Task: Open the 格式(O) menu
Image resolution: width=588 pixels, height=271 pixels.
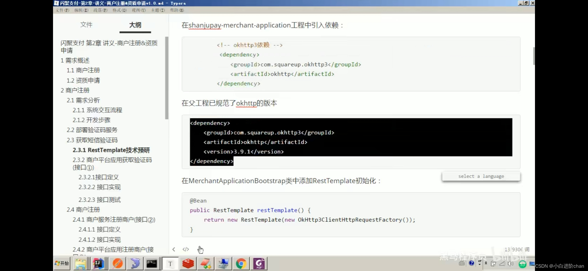Action: (120, 10)
